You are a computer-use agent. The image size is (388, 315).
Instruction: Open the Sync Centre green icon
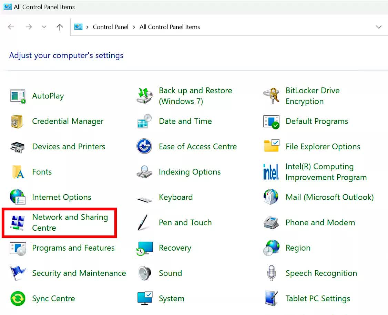pos(18,298)
